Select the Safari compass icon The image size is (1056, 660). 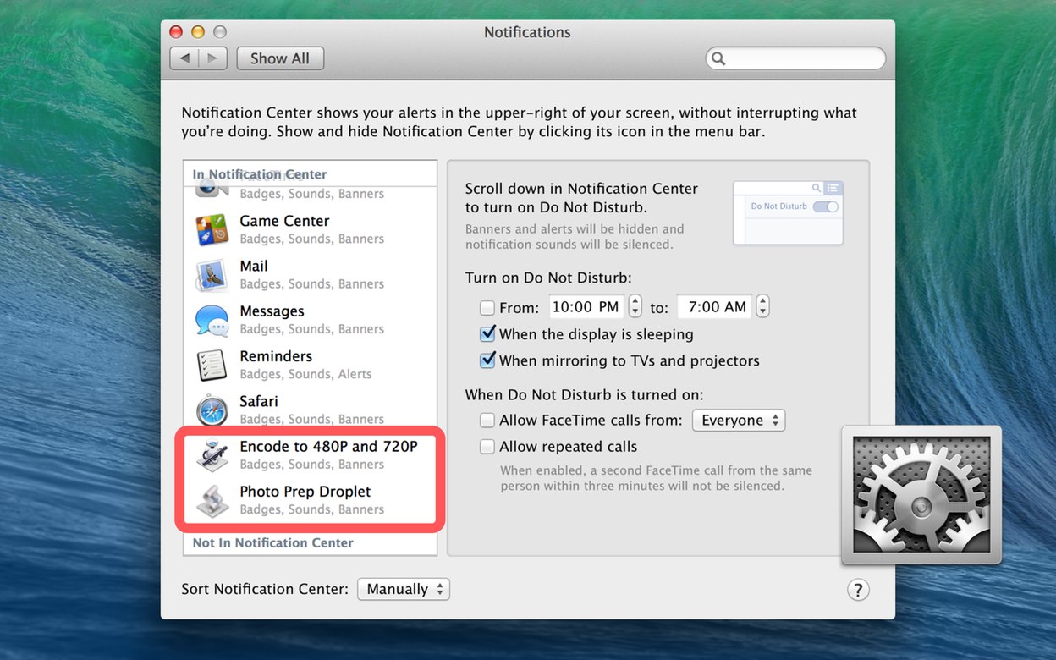coord(212,410)
